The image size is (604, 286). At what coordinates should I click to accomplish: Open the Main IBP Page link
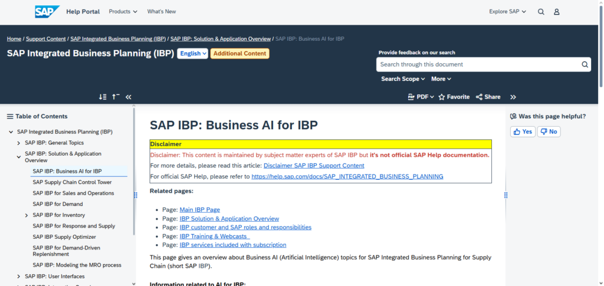[200, 210]
